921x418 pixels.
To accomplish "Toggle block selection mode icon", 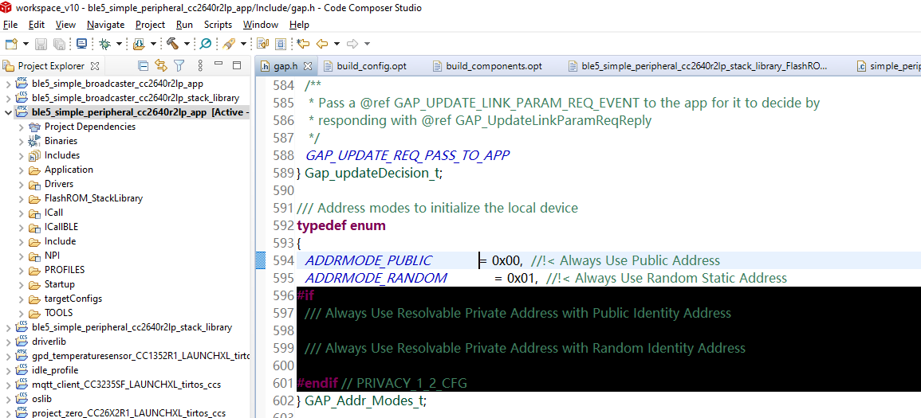I will coord(281,44).
